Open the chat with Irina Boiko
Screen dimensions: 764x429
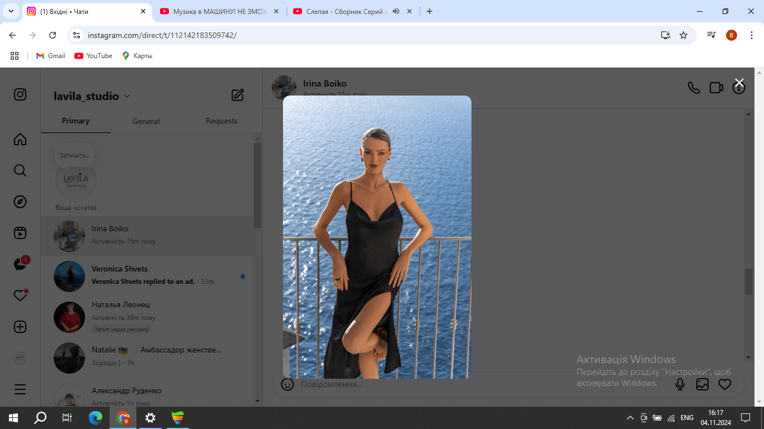[147, 236]
